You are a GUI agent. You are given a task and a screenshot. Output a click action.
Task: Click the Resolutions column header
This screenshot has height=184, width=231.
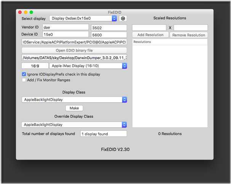(170, 42)
